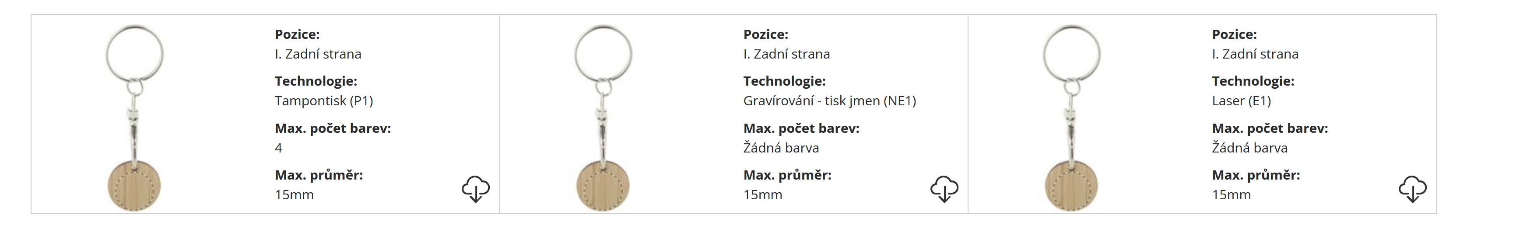The height and width of the screenshot is (239, 1530).
Task: Click Žádná barva in the Laser card
Action: click(1249, 148)
